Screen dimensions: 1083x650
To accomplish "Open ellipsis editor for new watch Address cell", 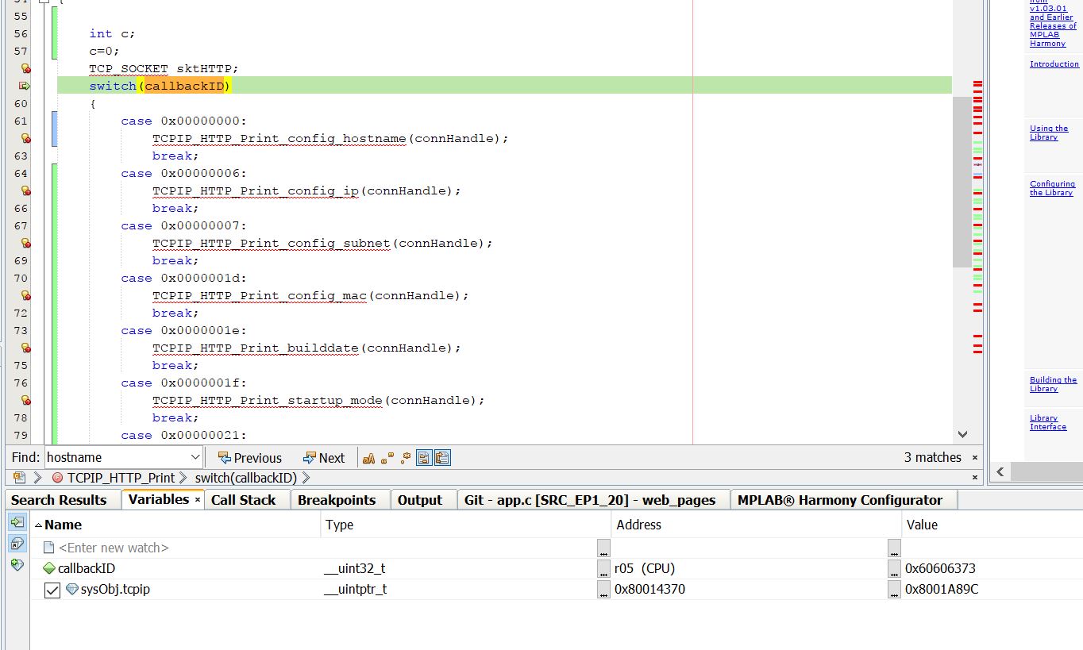I will [x=895, y=548].
